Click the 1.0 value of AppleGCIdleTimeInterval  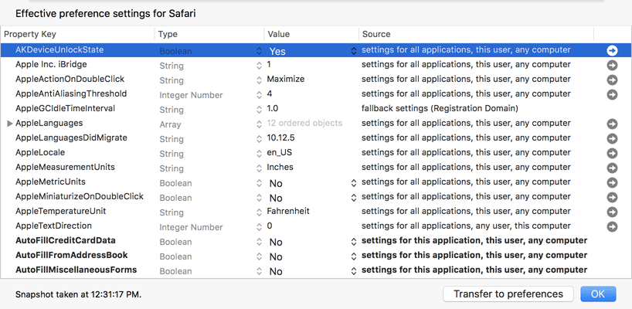(273, 108)
